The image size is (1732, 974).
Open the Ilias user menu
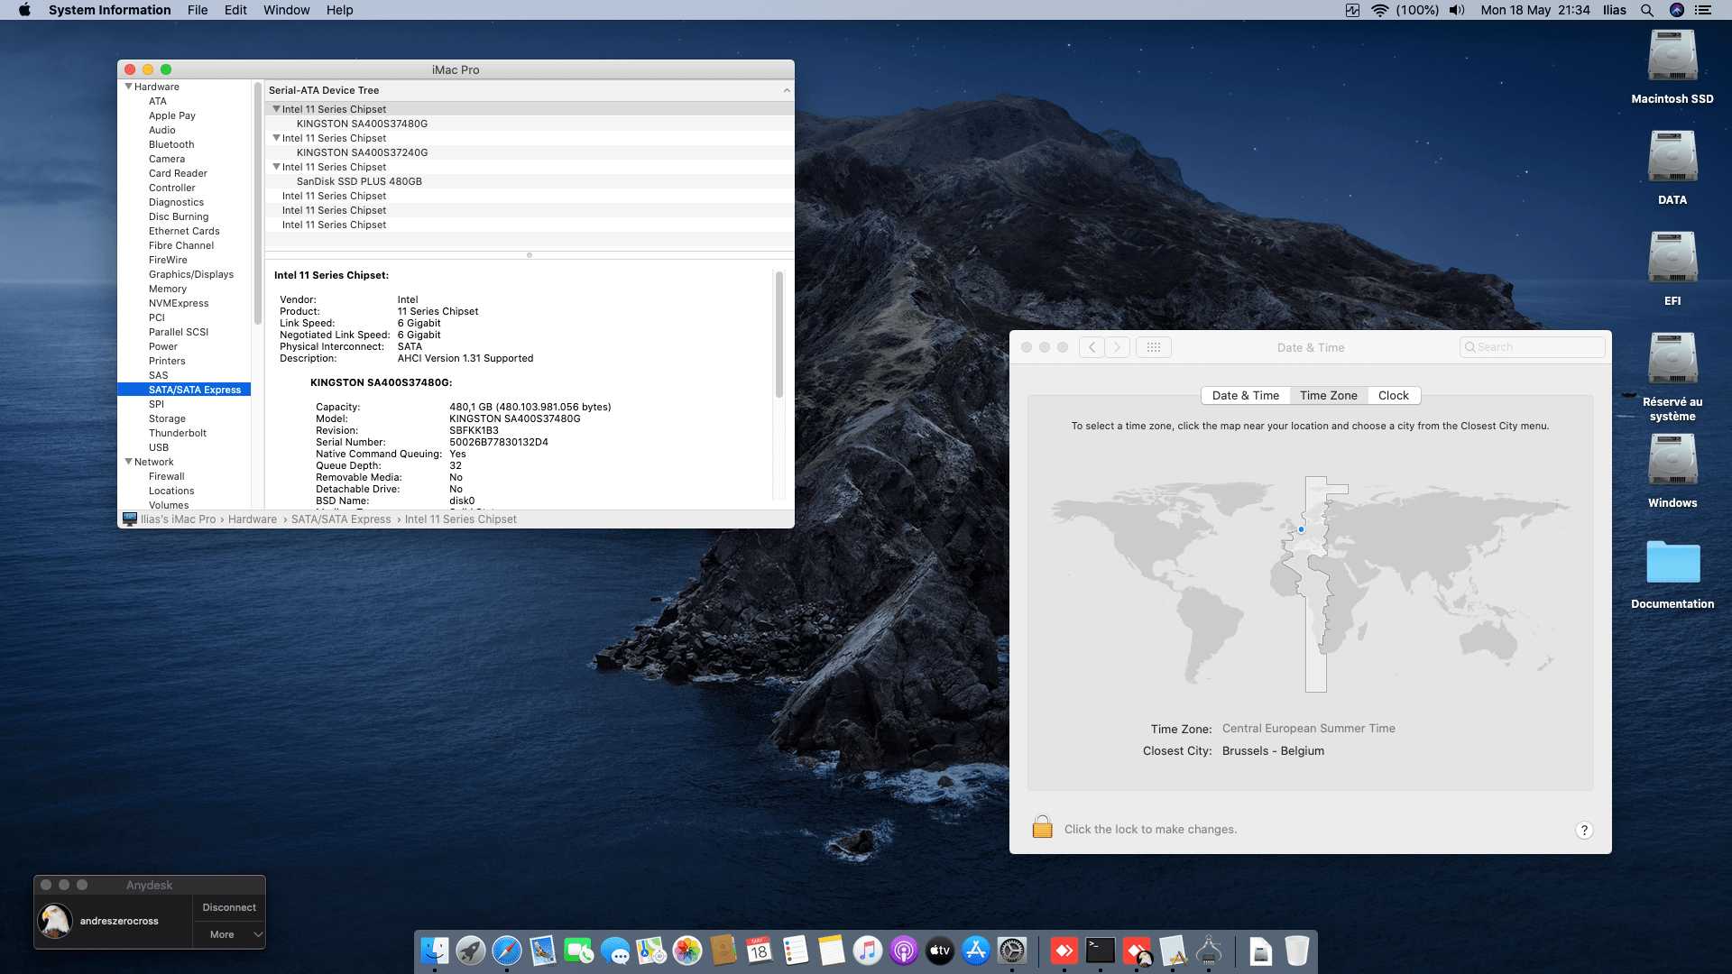pyautogui.click(x=1615, y=10)
